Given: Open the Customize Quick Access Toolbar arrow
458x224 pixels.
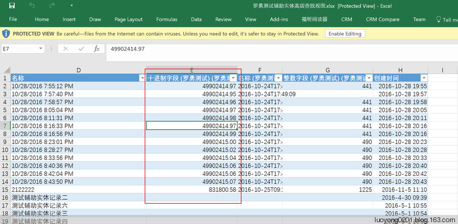Looking at the screenshot, I should [71, 5].
